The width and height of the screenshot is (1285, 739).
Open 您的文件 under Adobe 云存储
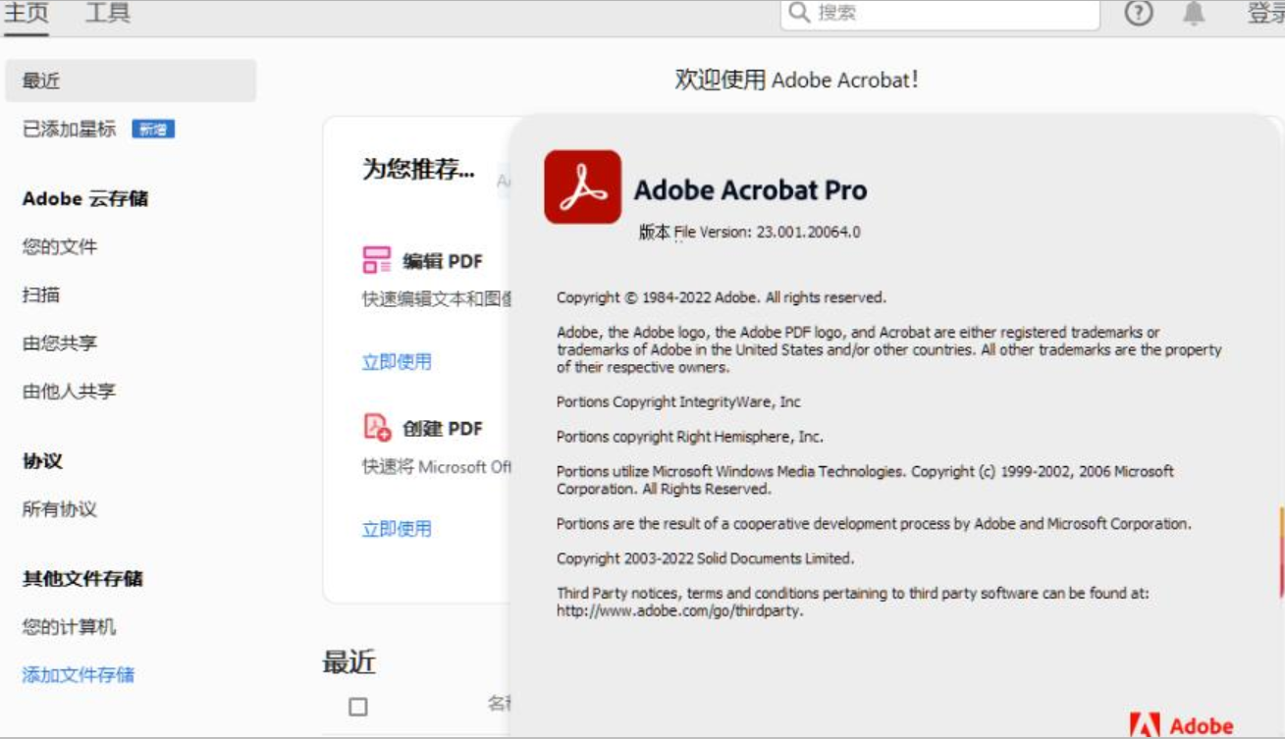[x=60, y=246]
